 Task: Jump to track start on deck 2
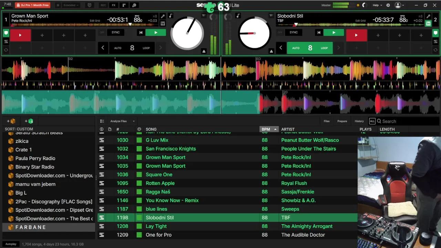(319, 32)
